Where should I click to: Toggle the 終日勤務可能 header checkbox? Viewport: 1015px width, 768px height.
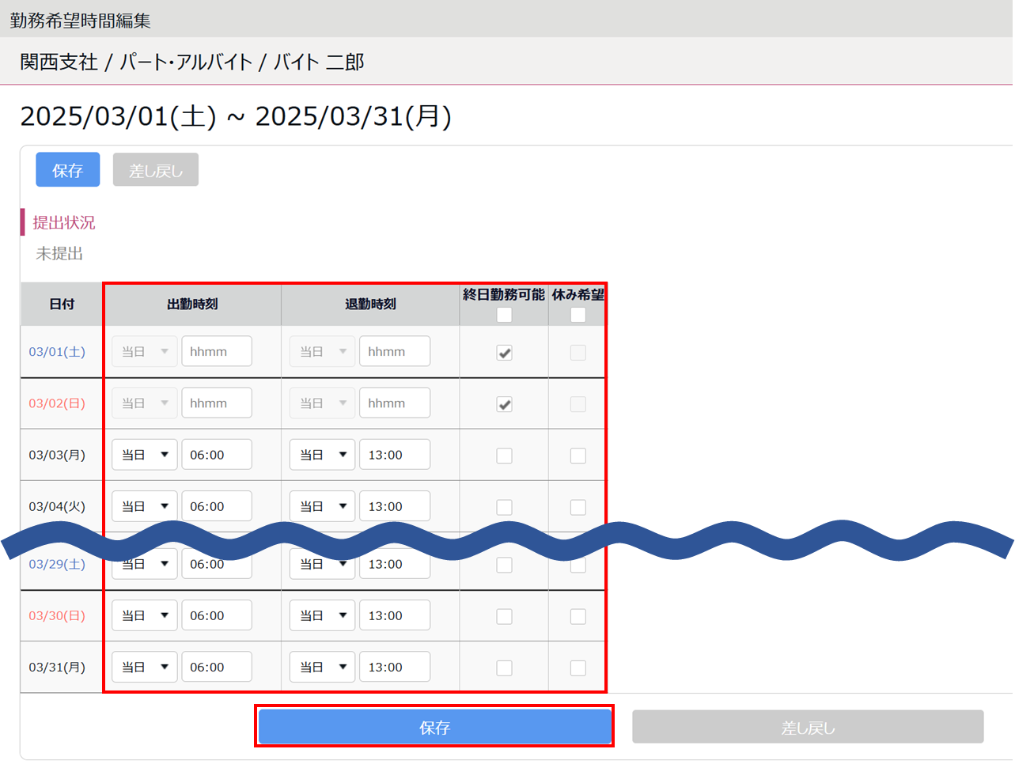click(504, 315)
